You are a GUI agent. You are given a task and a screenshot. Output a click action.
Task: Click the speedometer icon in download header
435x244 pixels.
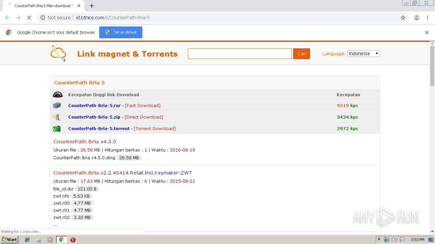pyautogui.click(x=58, y=95)
